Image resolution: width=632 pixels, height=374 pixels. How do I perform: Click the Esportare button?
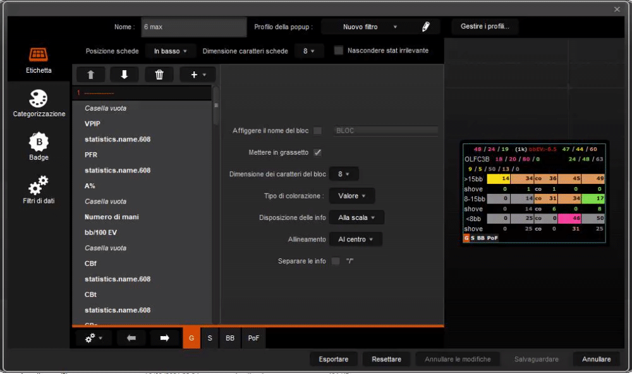[333, 359]
